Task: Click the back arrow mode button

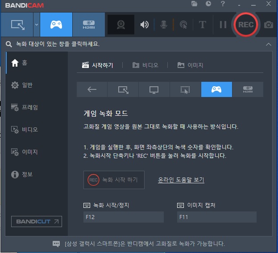Action: coord(92,89)
